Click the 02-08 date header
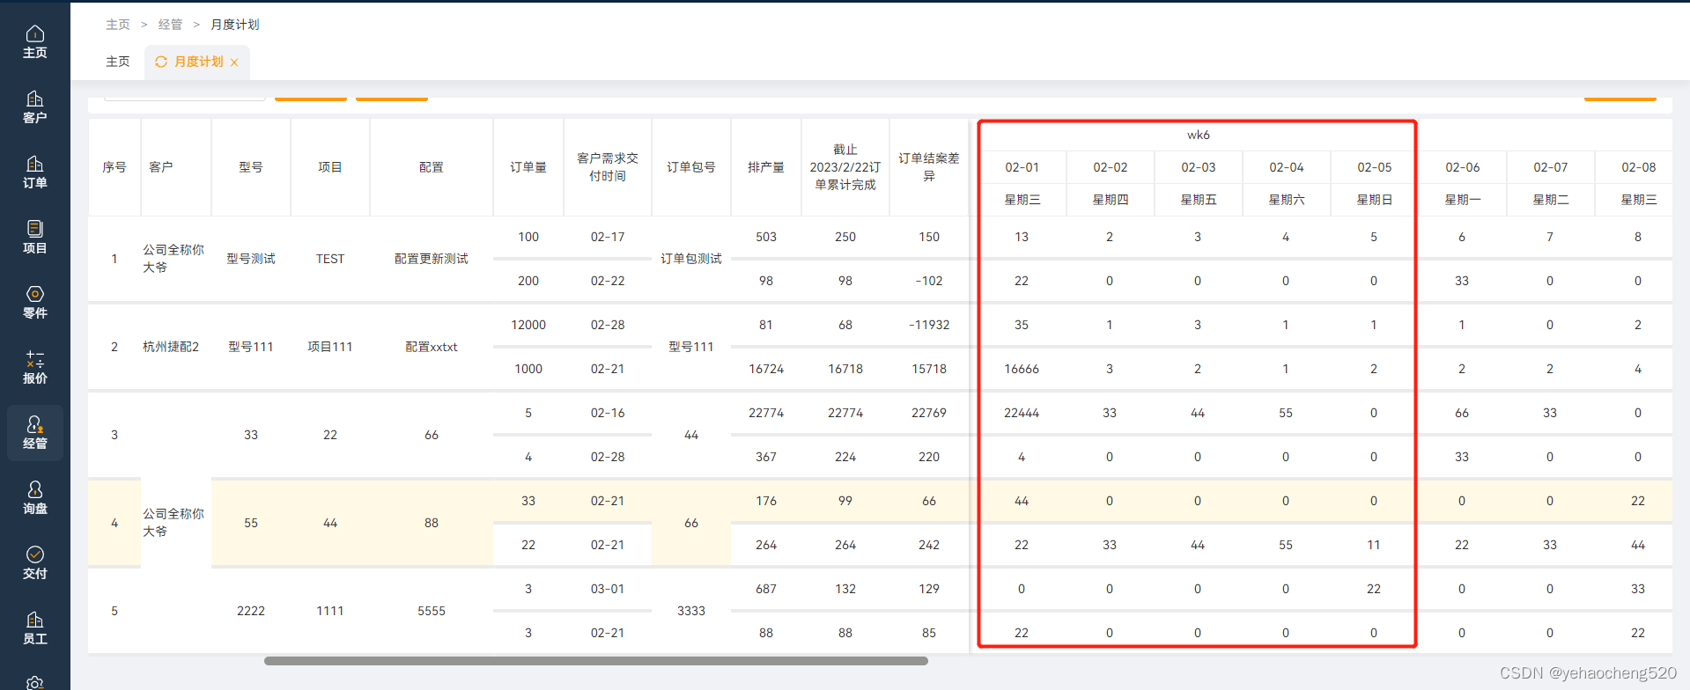The height and width of the screenshot is (690, 1690). pyautogui.click(x=1638, y=167)
